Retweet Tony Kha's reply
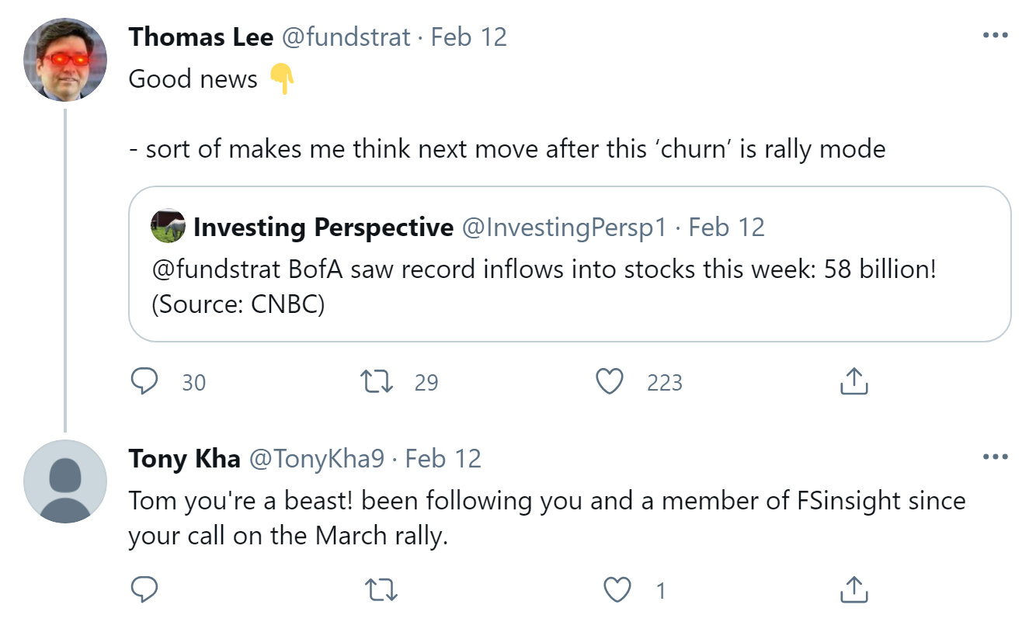The height and width of the screenshot is (622, 1036). pyautogui.click(x=381, y=590)
